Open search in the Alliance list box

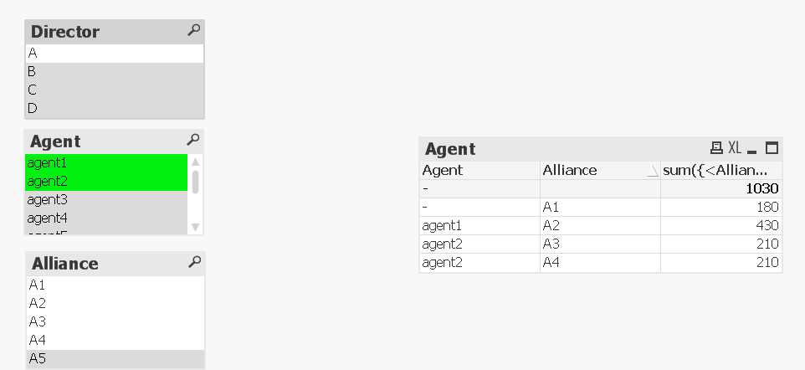[194, 262]
